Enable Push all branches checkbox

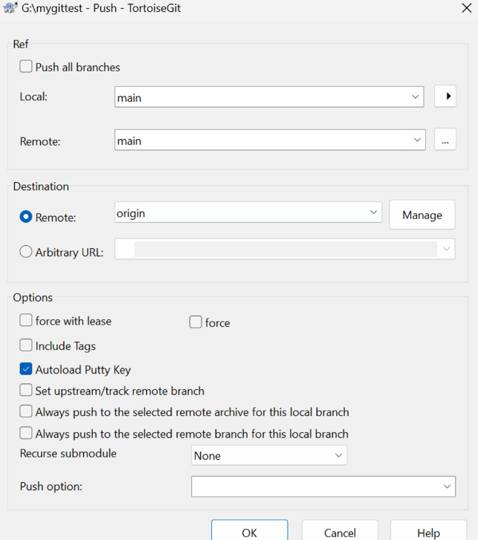26,66
